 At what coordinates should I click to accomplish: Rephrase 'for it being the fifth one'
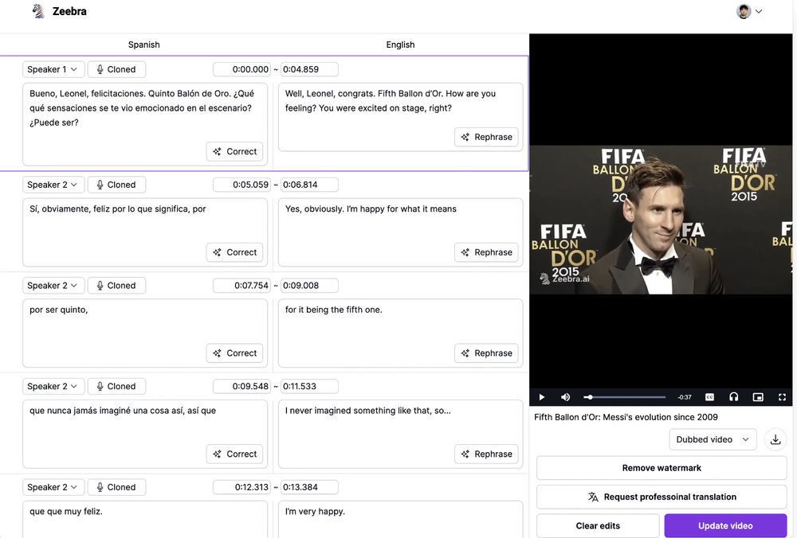486,353
